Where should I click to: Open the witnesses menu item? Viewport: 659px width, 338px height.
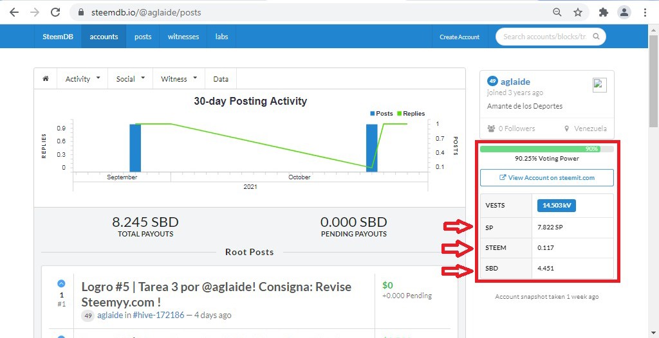[183, 37]
